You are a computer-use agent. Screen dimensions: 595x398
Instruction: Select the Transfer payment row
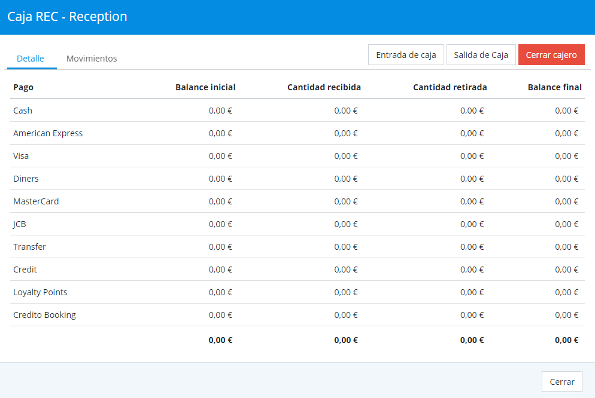point(29,247)
